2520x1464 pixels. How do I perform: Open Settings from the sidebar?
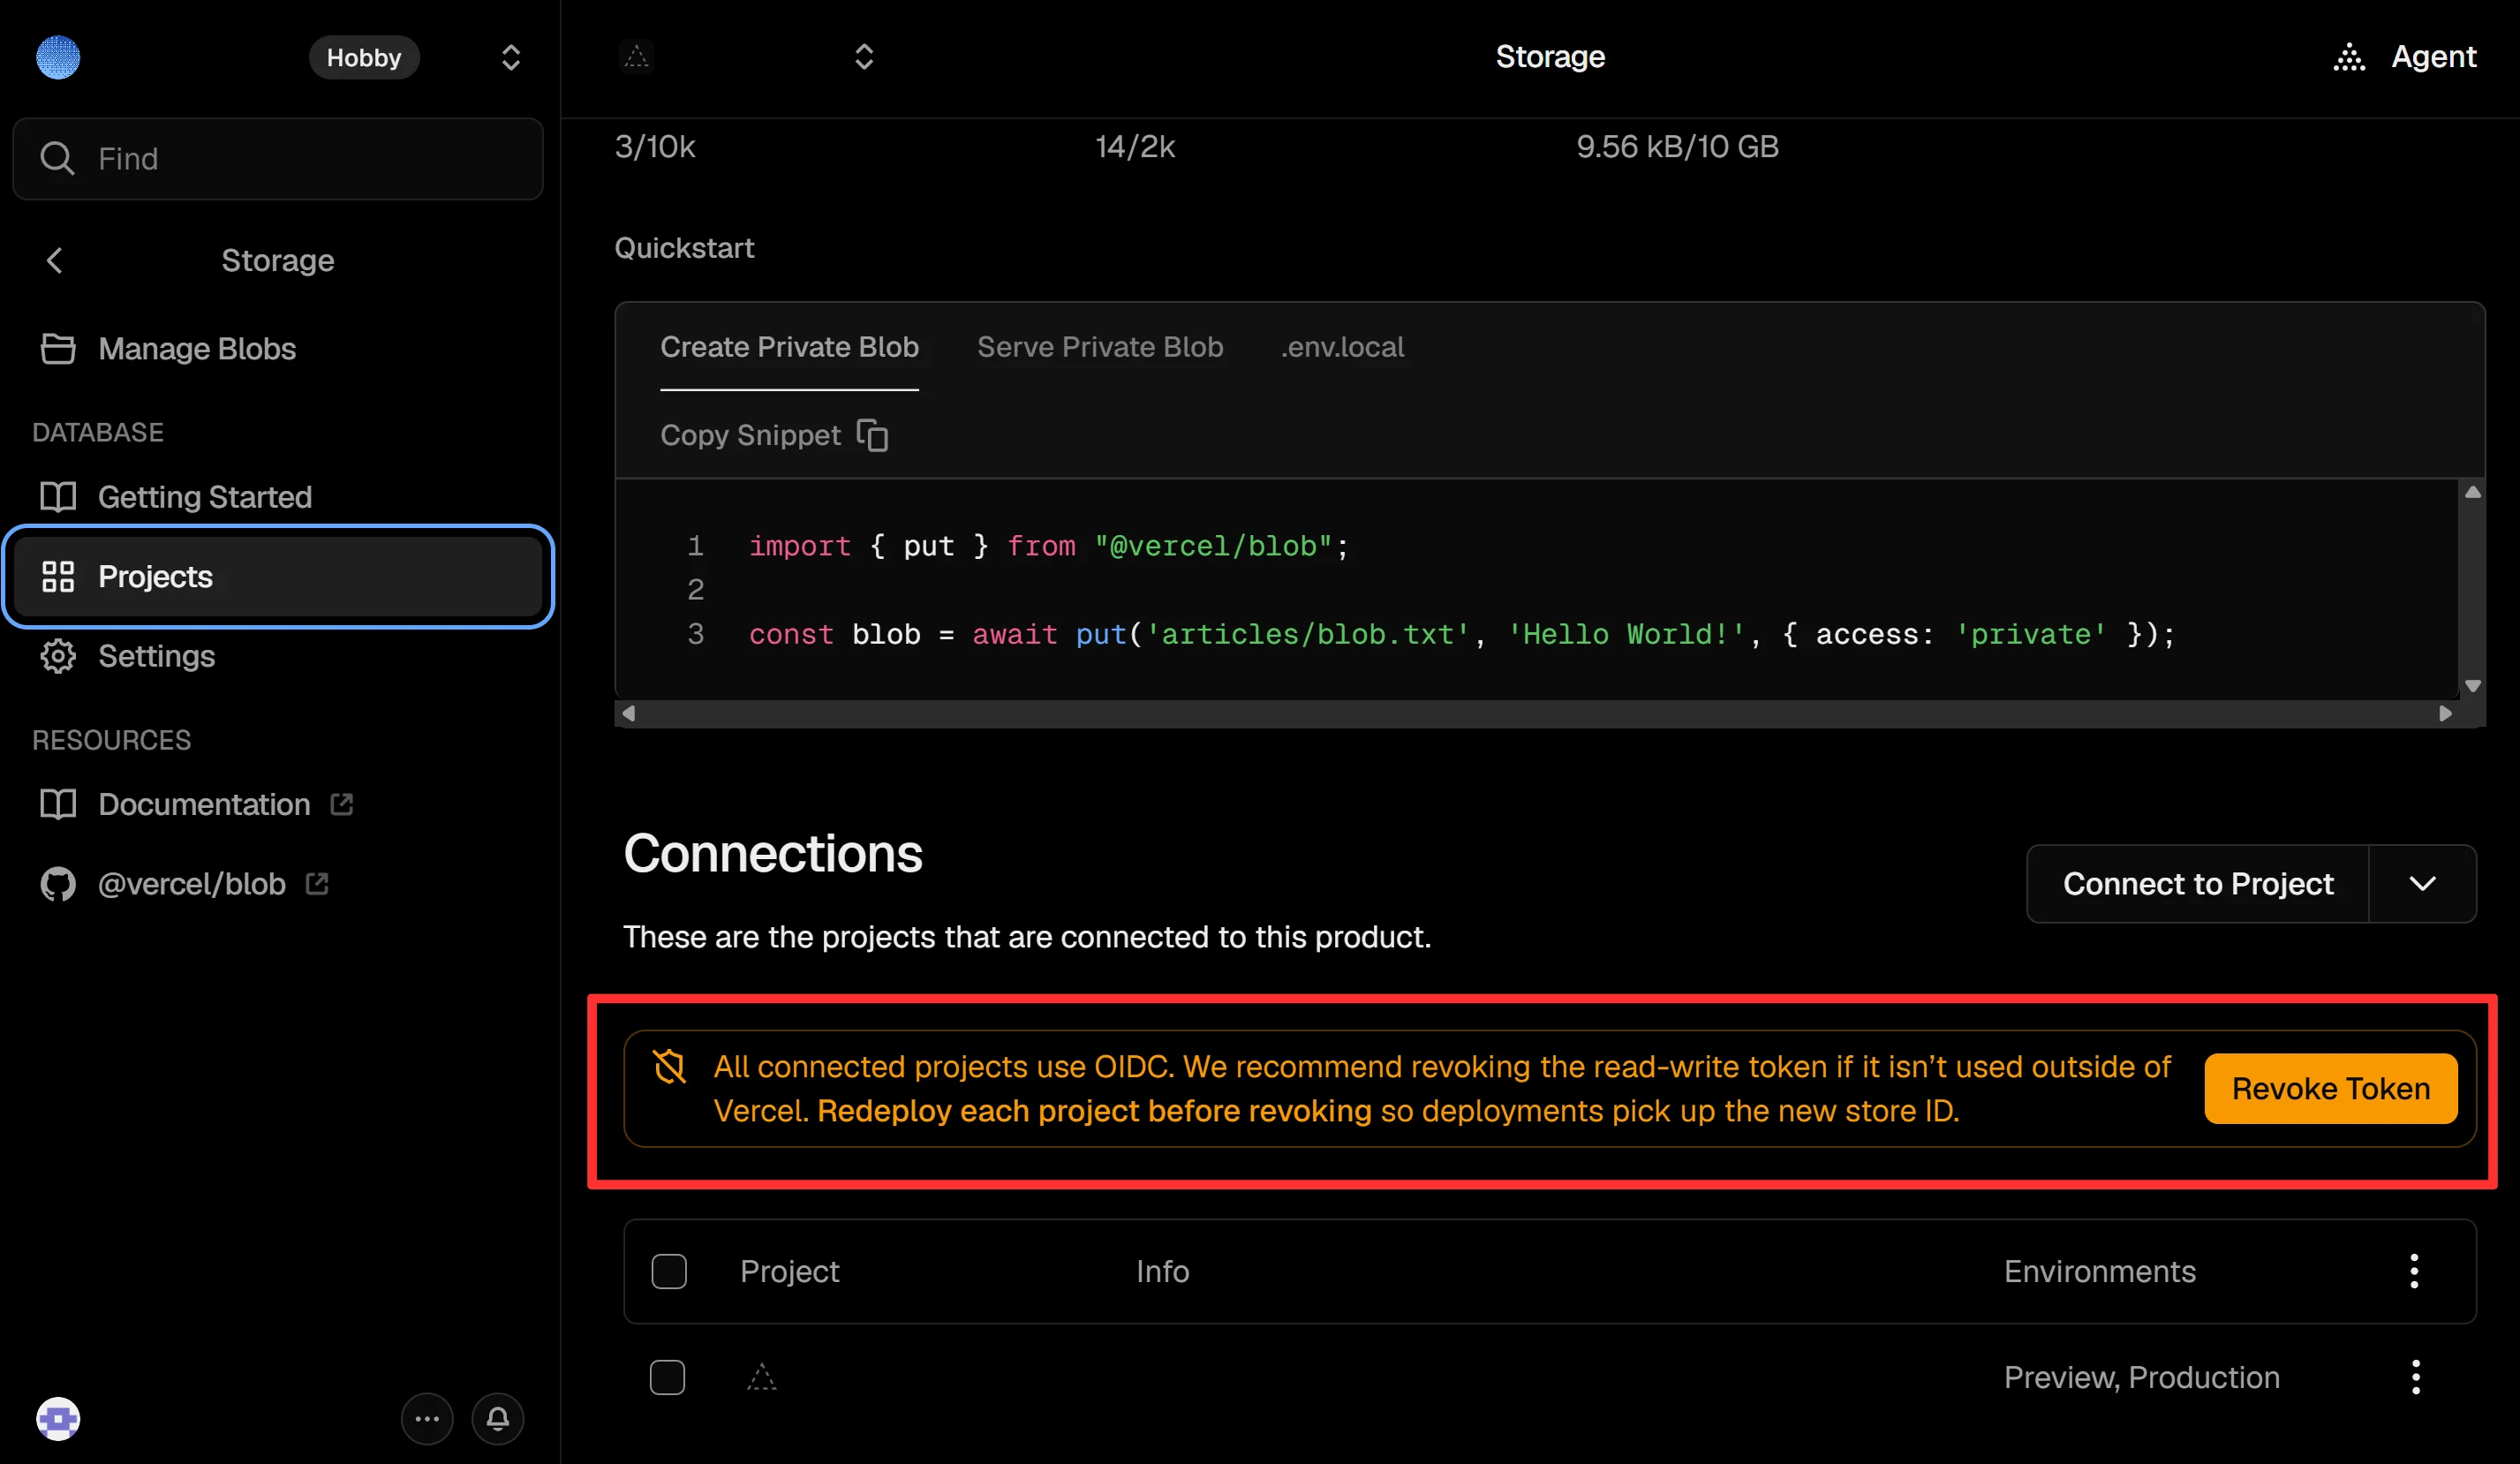tap(278, 656)
